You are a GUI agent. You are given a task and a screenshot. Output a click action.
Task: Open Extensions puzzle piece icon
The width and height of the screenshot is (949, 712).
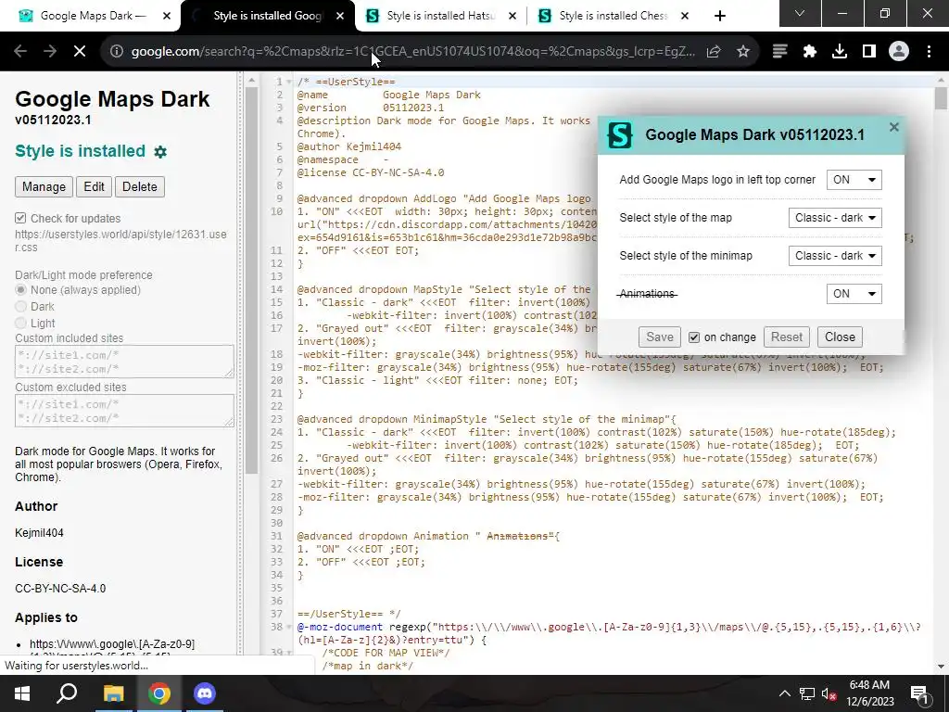(x=810, y=52)
